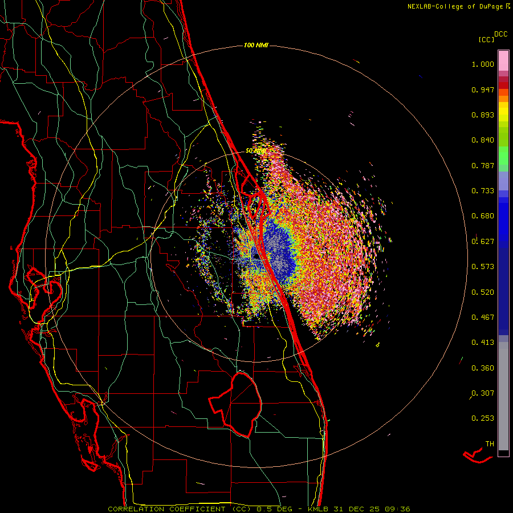Click the "TH" threshold label
The width and height of the screenshot is (513, 513).
[x=490, y=444]
